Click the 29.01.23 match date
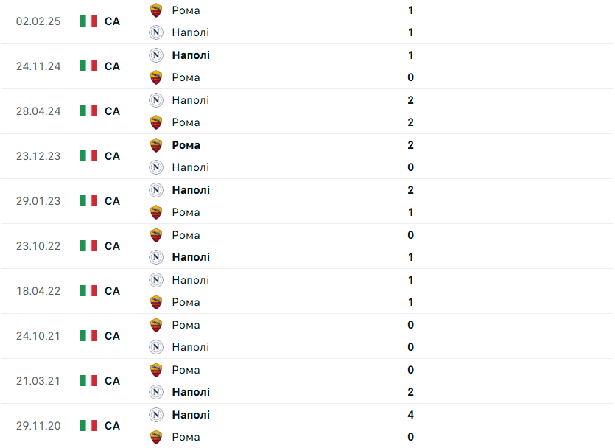Image resolution: width=615 pixels, height=448 pixels. click(x=38, y=200)
